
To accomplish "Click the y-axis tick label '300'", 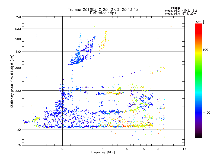I will (18, 68).
